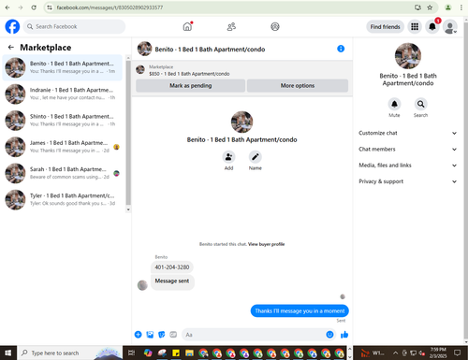Open Sarah conversation in list
Screen dimensions: 468x360
[x=63, y=173]
